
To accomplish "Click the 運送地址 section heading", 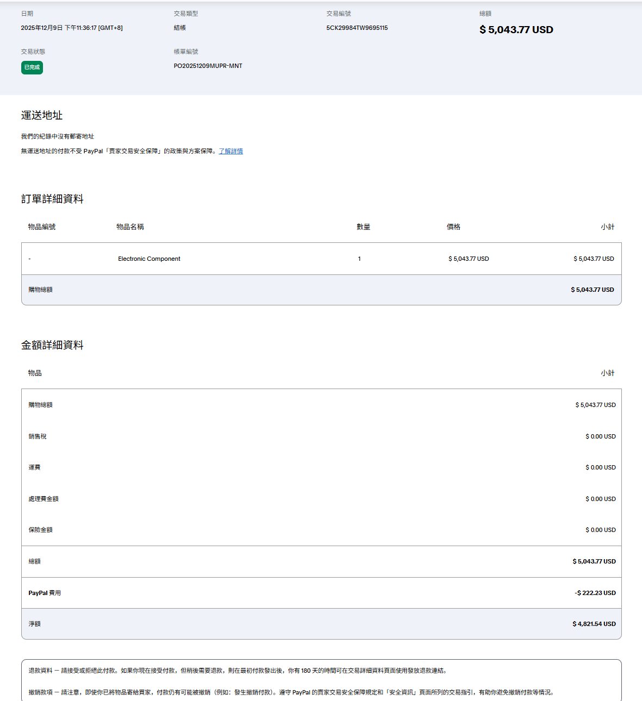I will click(x=42, y=115).
